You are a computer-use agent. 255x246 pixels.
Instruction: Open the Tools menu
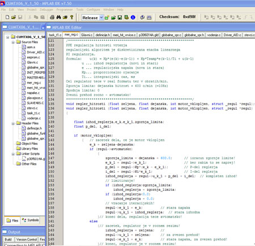coord(80,10)
